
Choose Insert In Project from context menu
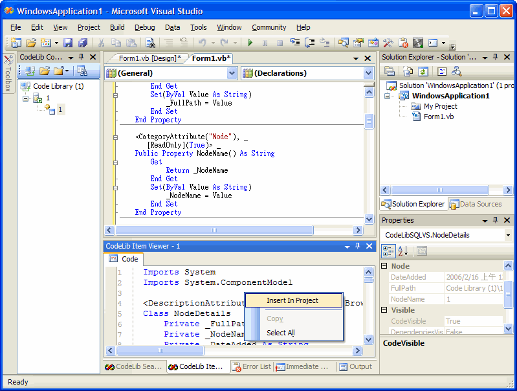[x=294, y=300]
